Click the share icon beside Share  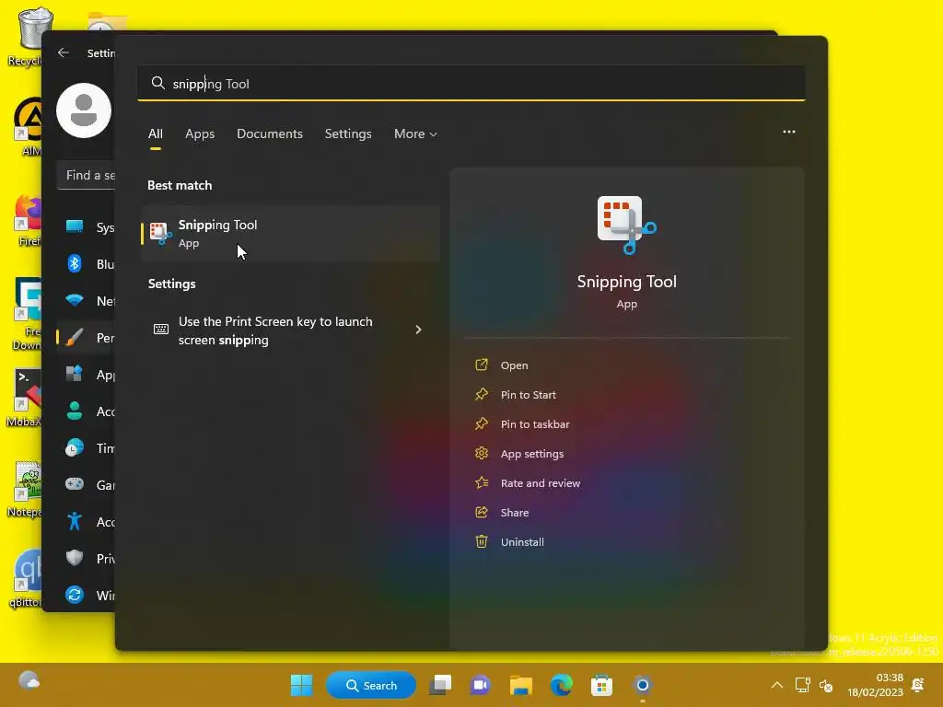click(x=482, y=512)
